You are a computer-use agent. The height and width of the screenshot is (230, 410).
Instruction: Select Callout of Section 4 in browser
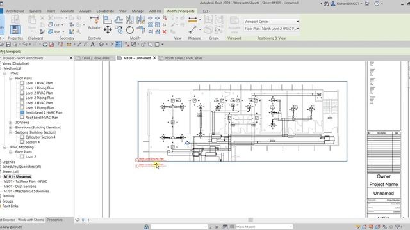[x=40, y=137]
